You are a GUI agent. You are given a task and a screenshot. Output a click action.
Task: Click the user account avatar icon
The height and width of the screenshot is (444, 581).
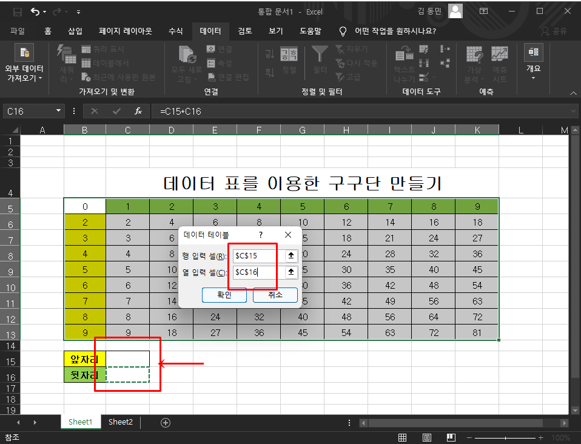click(x=455, y=11)
